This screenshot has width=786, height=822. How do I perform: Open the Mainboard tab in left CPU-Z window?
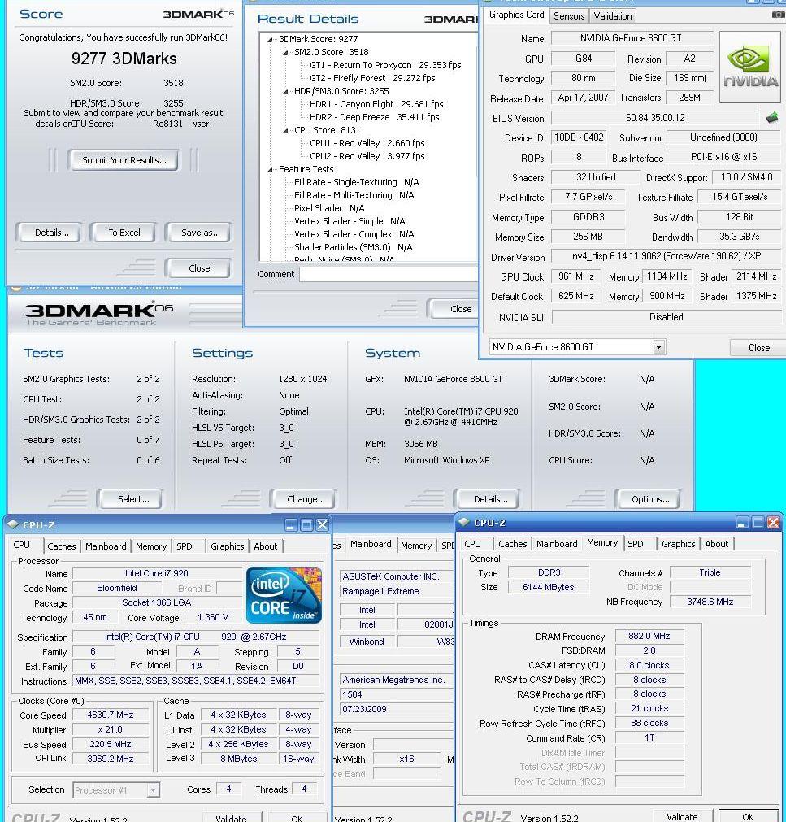[106, 546]
